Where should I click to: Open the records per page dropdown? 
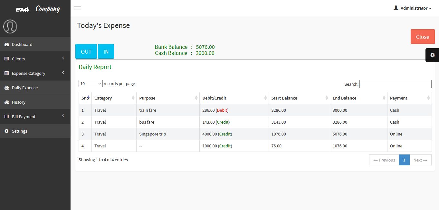[x=91, y=83]
